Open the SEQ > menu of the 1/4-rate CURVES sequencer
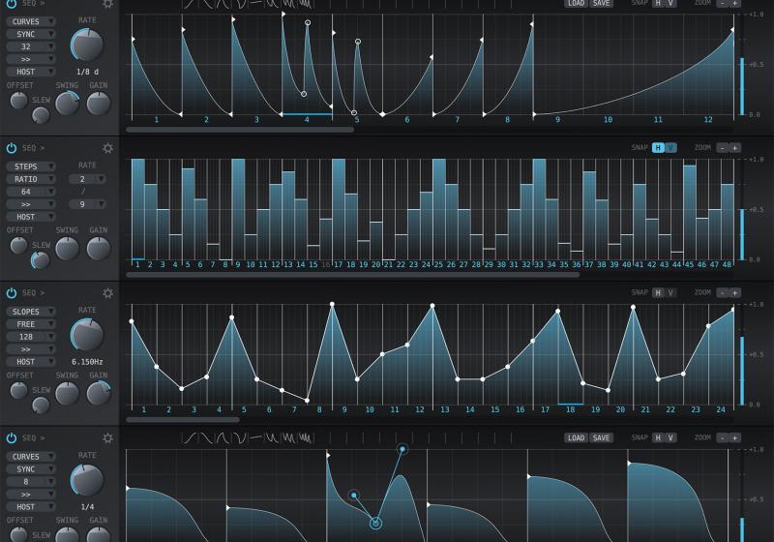Screen dimensions: 774x542 pyautogui.click(x=34, y=437)
